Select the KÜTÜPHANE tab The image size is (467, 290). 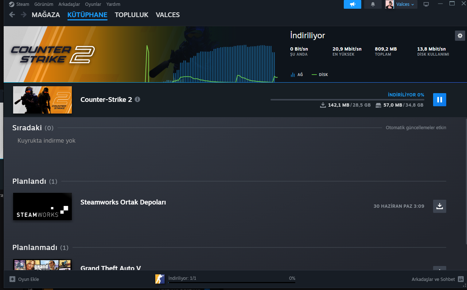coord(87,15)
